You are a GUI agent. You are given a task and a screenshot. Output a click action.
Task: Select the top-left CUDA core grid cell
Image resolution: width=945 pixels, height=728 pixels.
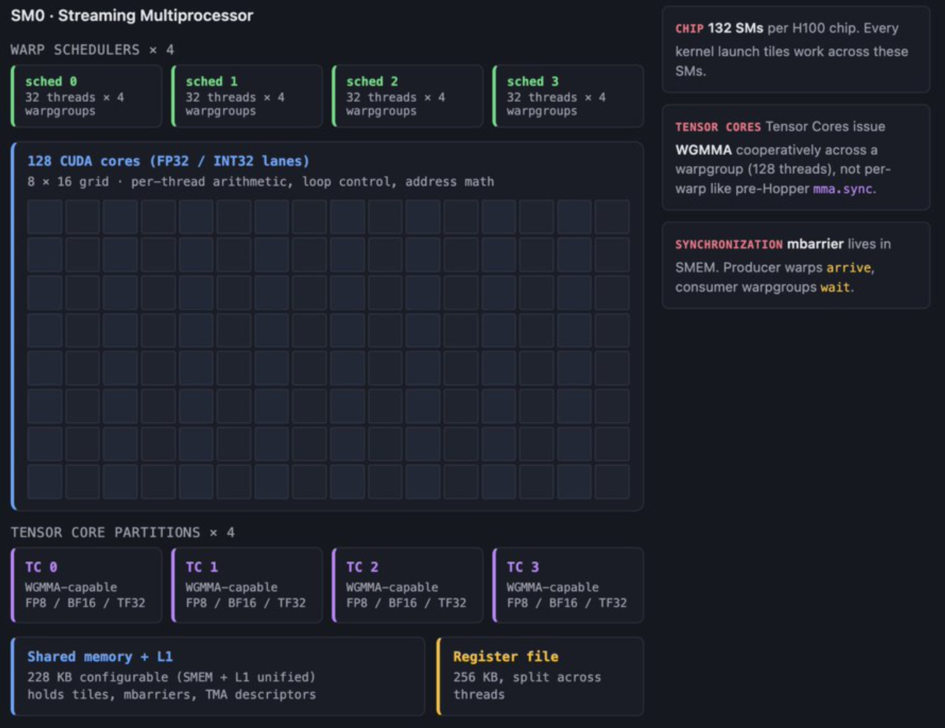coord(45,216)
